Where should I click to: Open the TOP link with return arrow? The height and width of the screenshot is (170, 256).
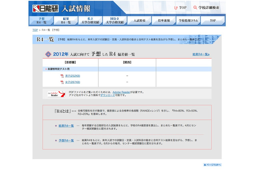click(x=180, y=8)
